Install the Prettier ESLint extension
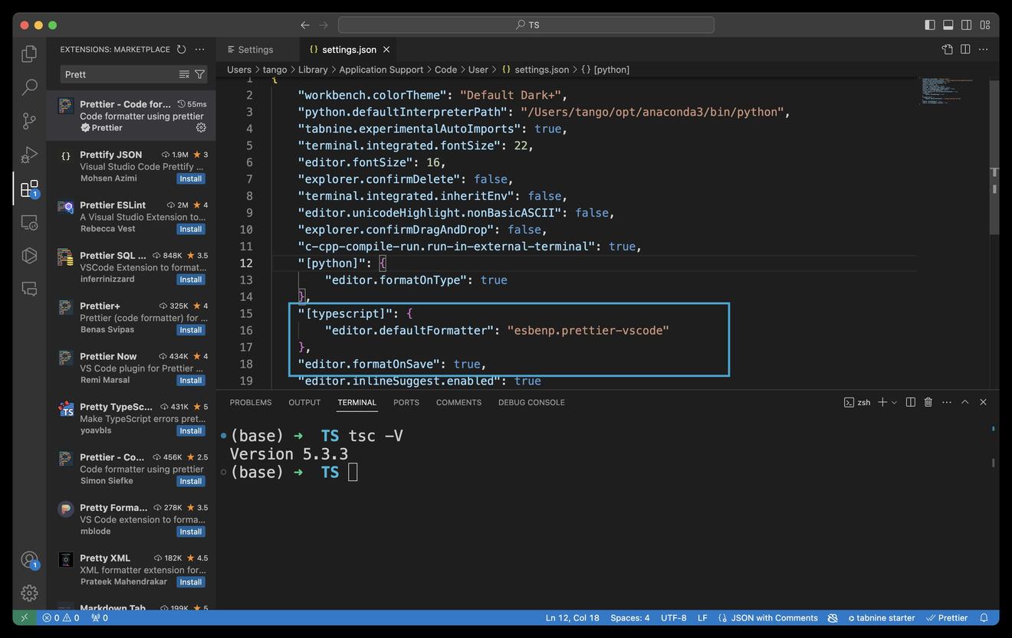 point(190,229)
